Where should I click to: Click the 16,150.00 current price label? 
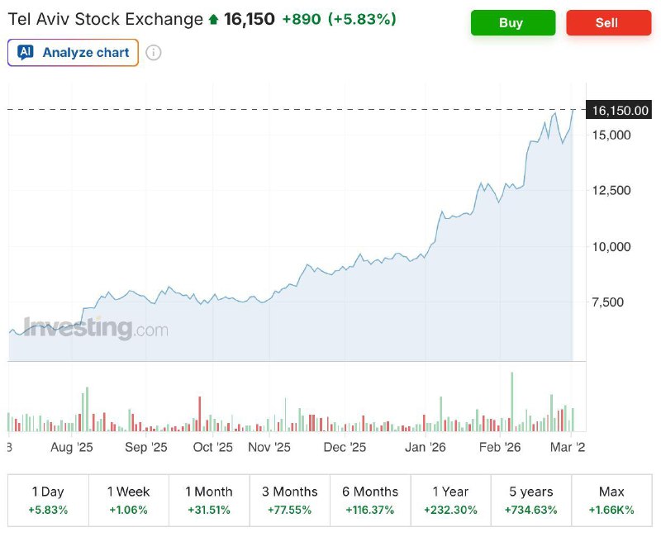coord(620,110)
